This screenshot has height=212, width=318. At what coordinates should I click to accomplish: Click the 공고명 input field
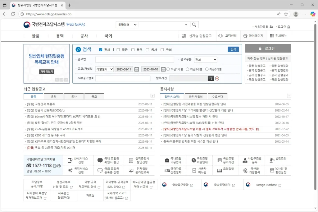135,59
